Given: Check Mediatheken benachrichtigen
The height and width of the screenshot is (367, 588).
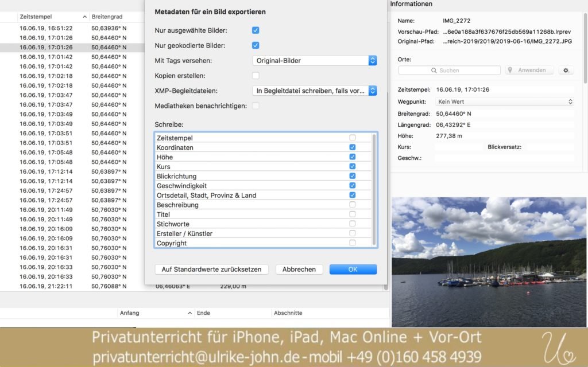Looking at the screenshot, I should point(255,106).
